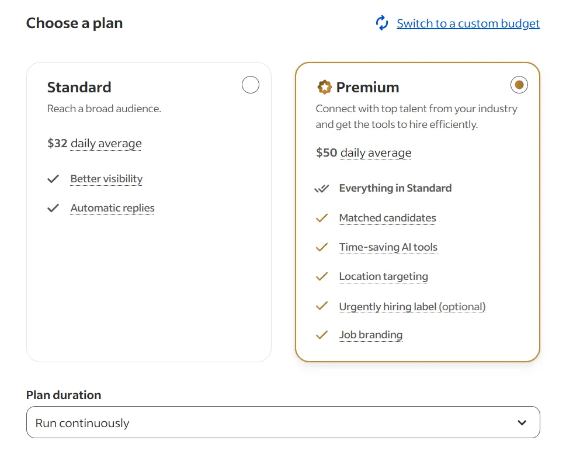Open the Plan duration dropdown
The height and width of the screenshot is (454, 573).
click(283, 422)
